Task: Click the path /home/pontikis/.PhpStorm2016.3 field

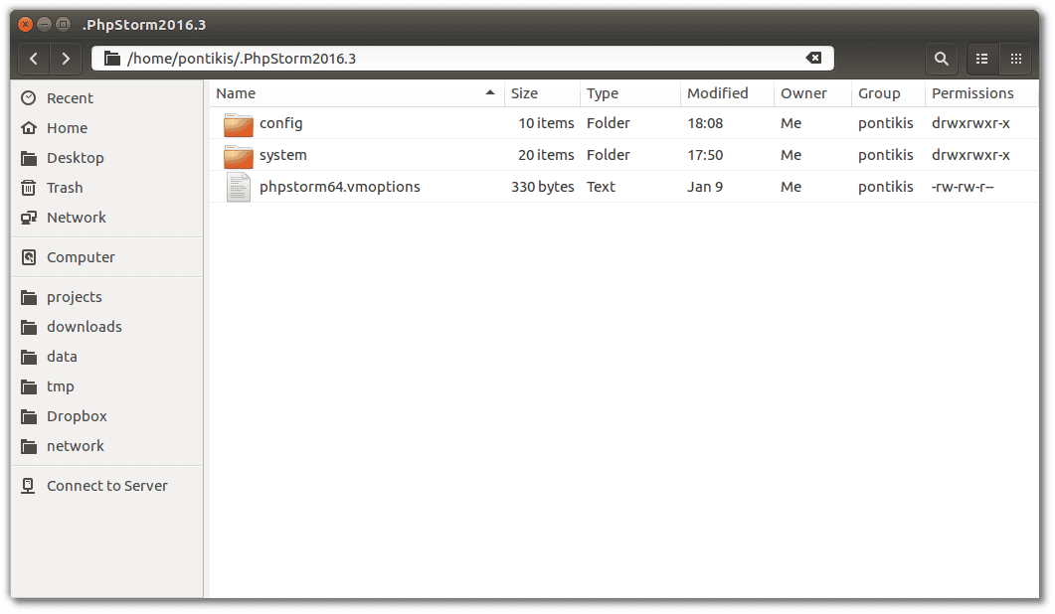Action: pyautogui.click(x=463, y=59)
